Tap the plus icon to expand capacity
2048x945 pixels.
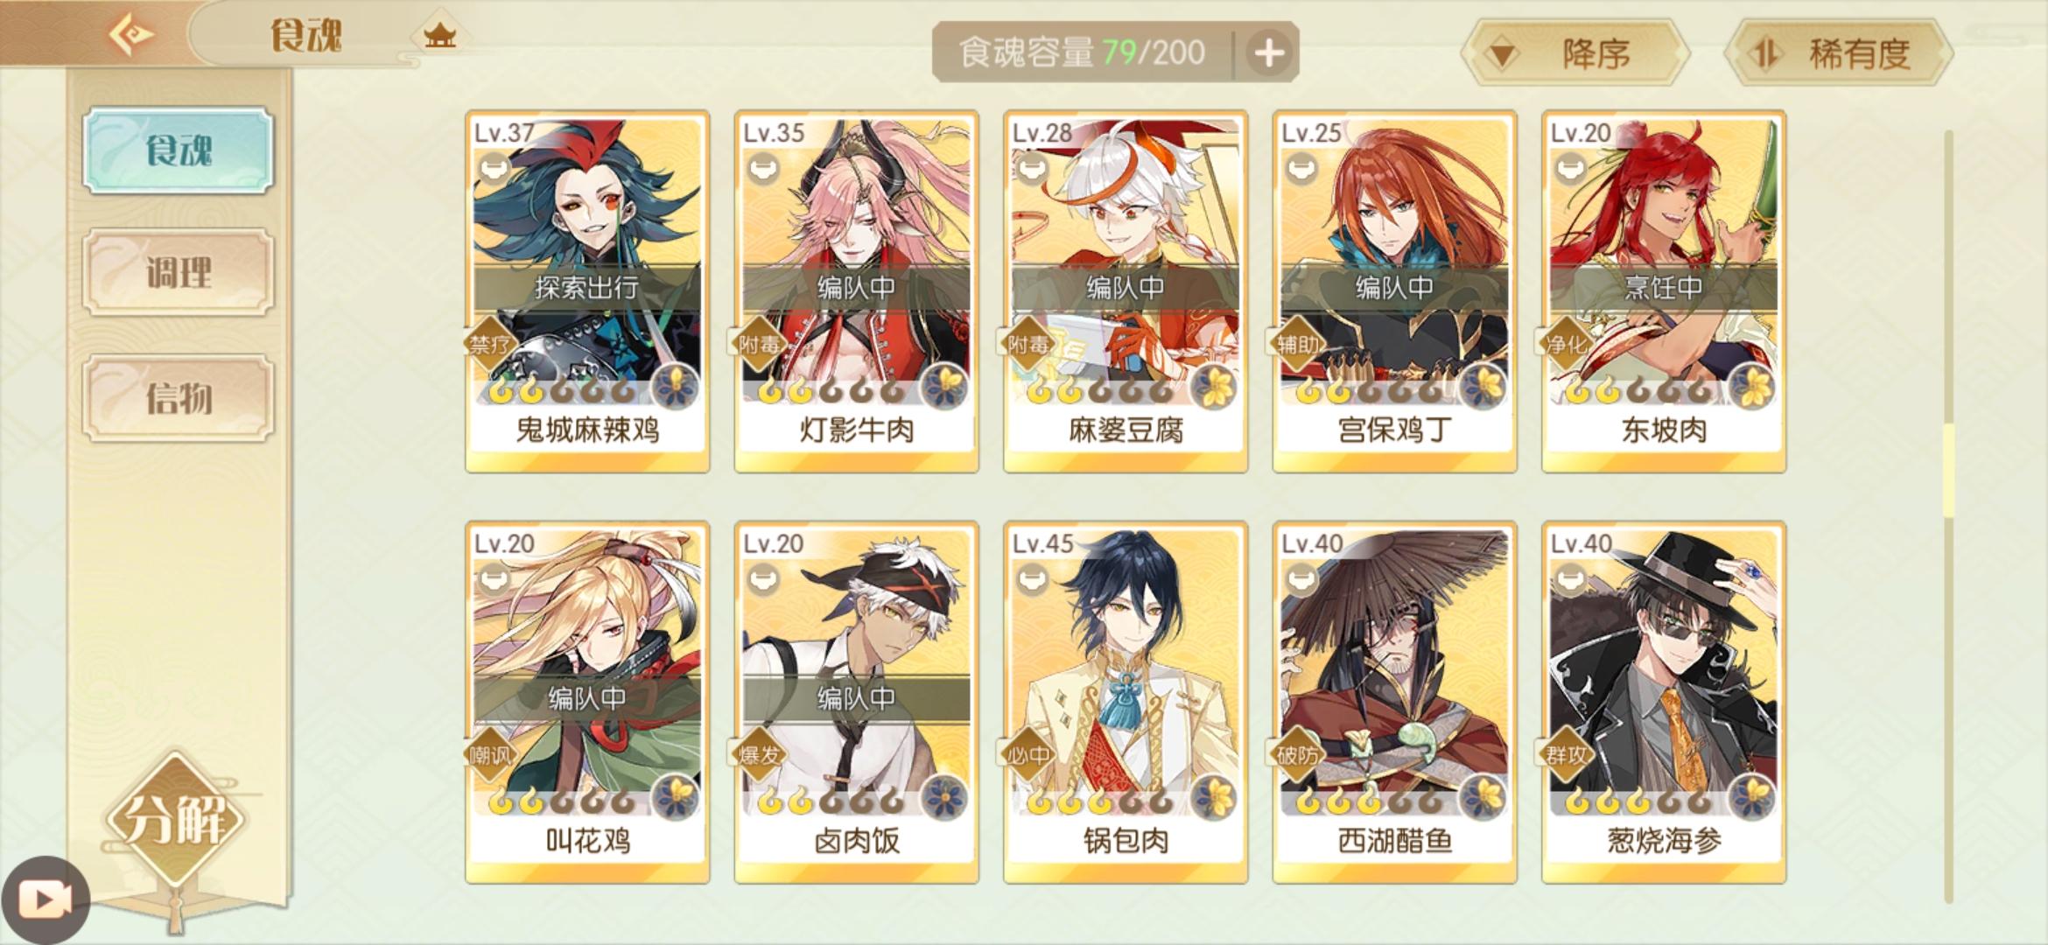pyautogui.click(x=1269, y=53)
